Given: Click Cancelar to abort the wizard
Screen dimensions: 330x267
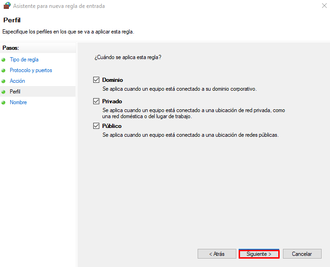Looking at the screenshot, I should [302, 254].
